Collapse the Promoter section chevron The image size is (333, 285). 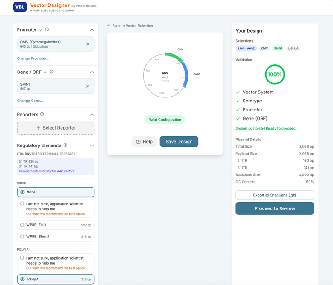coord(92,30)
